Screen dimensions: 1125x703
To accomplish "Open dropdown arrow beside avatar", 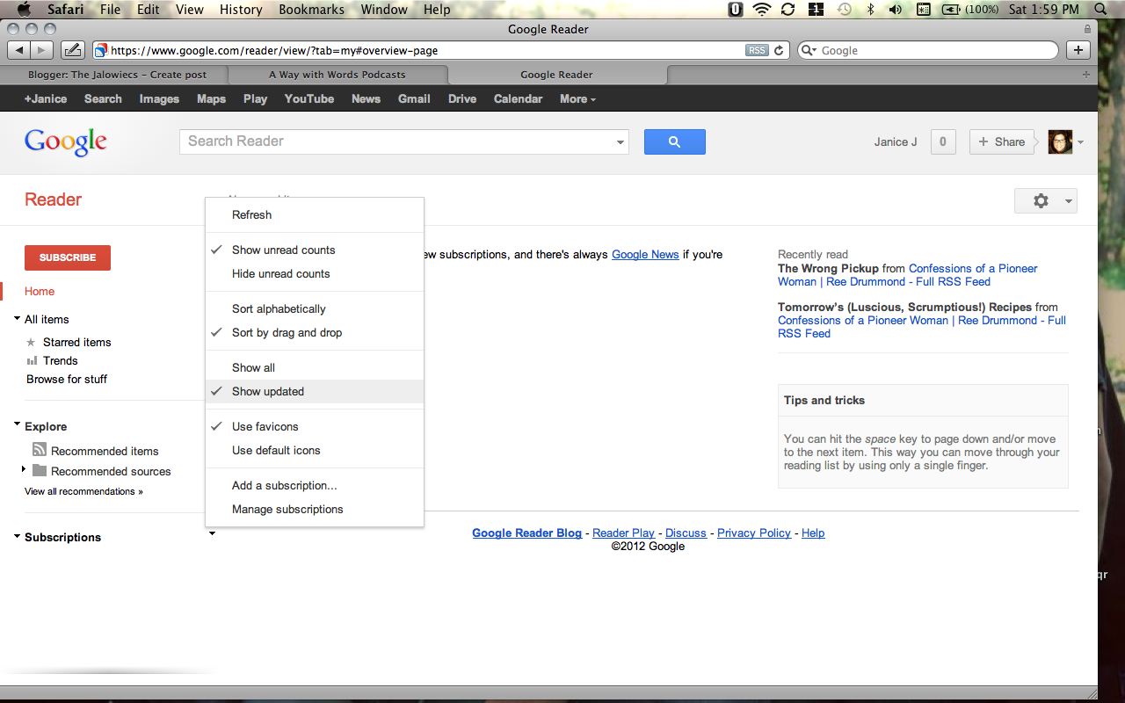I will [x=1080, y=142].
